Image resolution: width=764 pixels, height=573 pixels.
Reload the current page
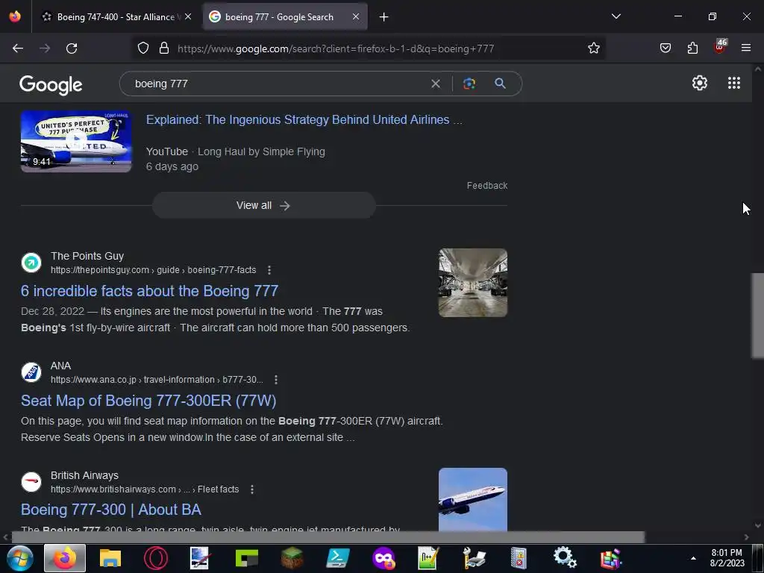72,48
